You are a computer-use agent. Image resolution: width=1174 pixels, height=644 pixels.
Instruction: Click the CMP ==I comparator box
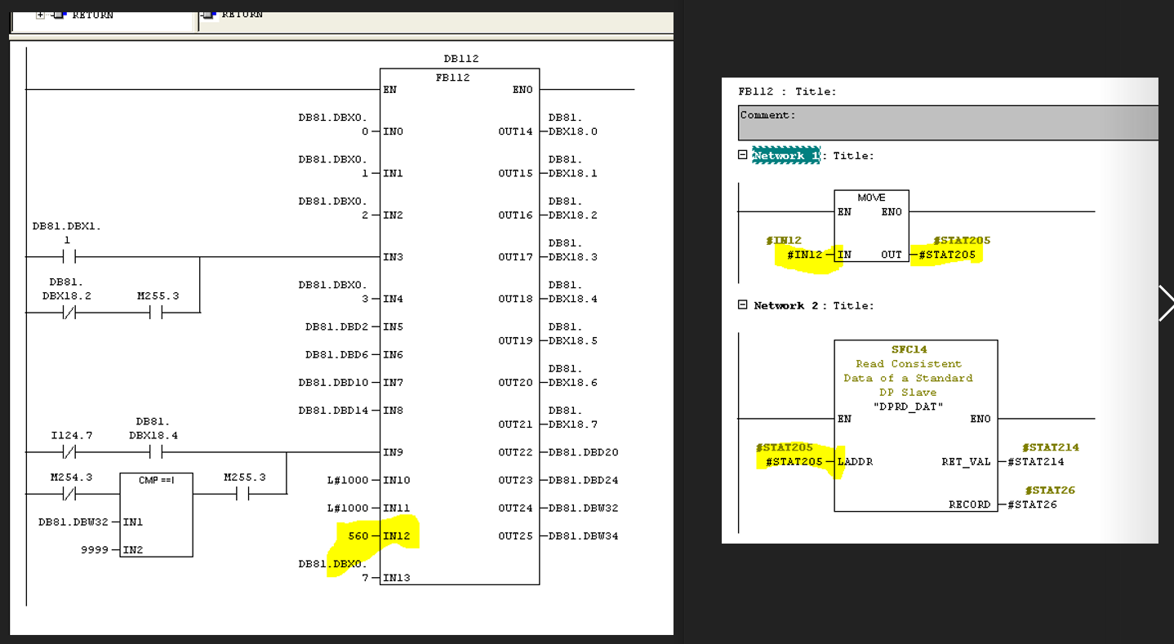click(155, 514)
